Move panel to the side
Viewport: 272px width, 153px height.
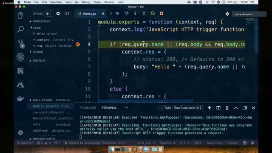245,108
